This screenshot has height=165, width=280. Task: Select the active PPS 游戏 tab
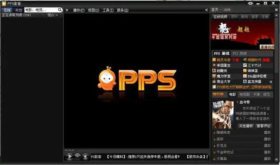coord(221,53)
